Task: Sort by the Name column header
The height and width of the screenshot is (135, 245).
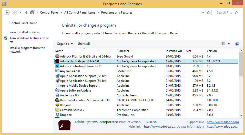Action: tap(84, 51)
